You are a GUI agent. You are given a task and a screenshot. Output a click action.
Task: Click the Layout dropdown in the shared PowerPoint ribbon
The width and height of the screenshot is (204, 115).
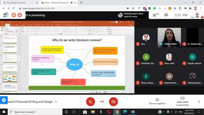(x=22, y=28)
